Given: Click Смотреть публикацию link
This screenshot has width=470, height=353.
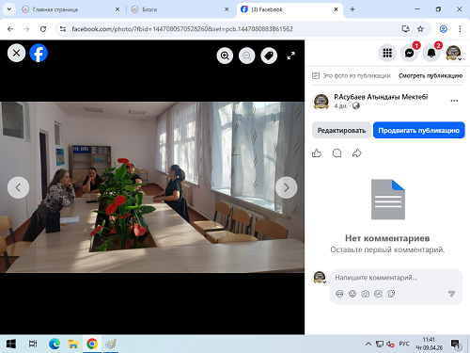Looking at the screenshot, I should pos(431,75).
